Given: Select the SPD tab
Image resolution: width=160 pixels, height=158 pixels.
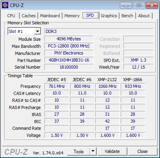Looking at the screenshot, I should tap(90, 15).
